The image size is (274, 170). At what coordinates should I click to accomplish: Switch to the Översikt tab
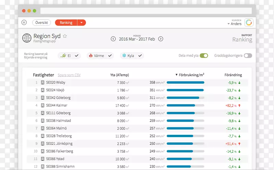[41, 23]
